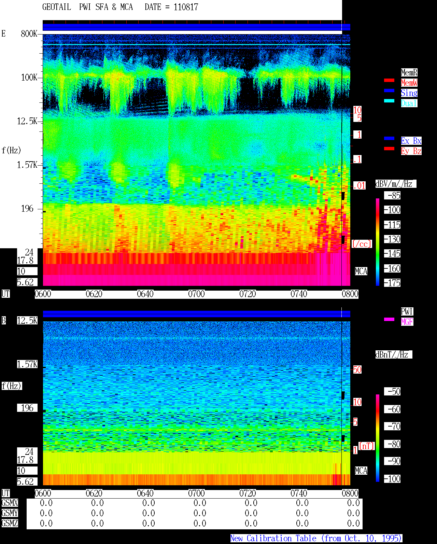This screenshot has height=544, width=437.
Task: Select the MemR legend label
Action: [409, 72]
